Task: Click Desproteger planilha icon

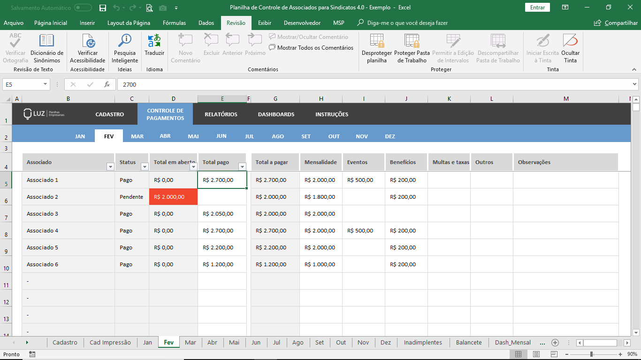Action: click(x=377, y=41)
